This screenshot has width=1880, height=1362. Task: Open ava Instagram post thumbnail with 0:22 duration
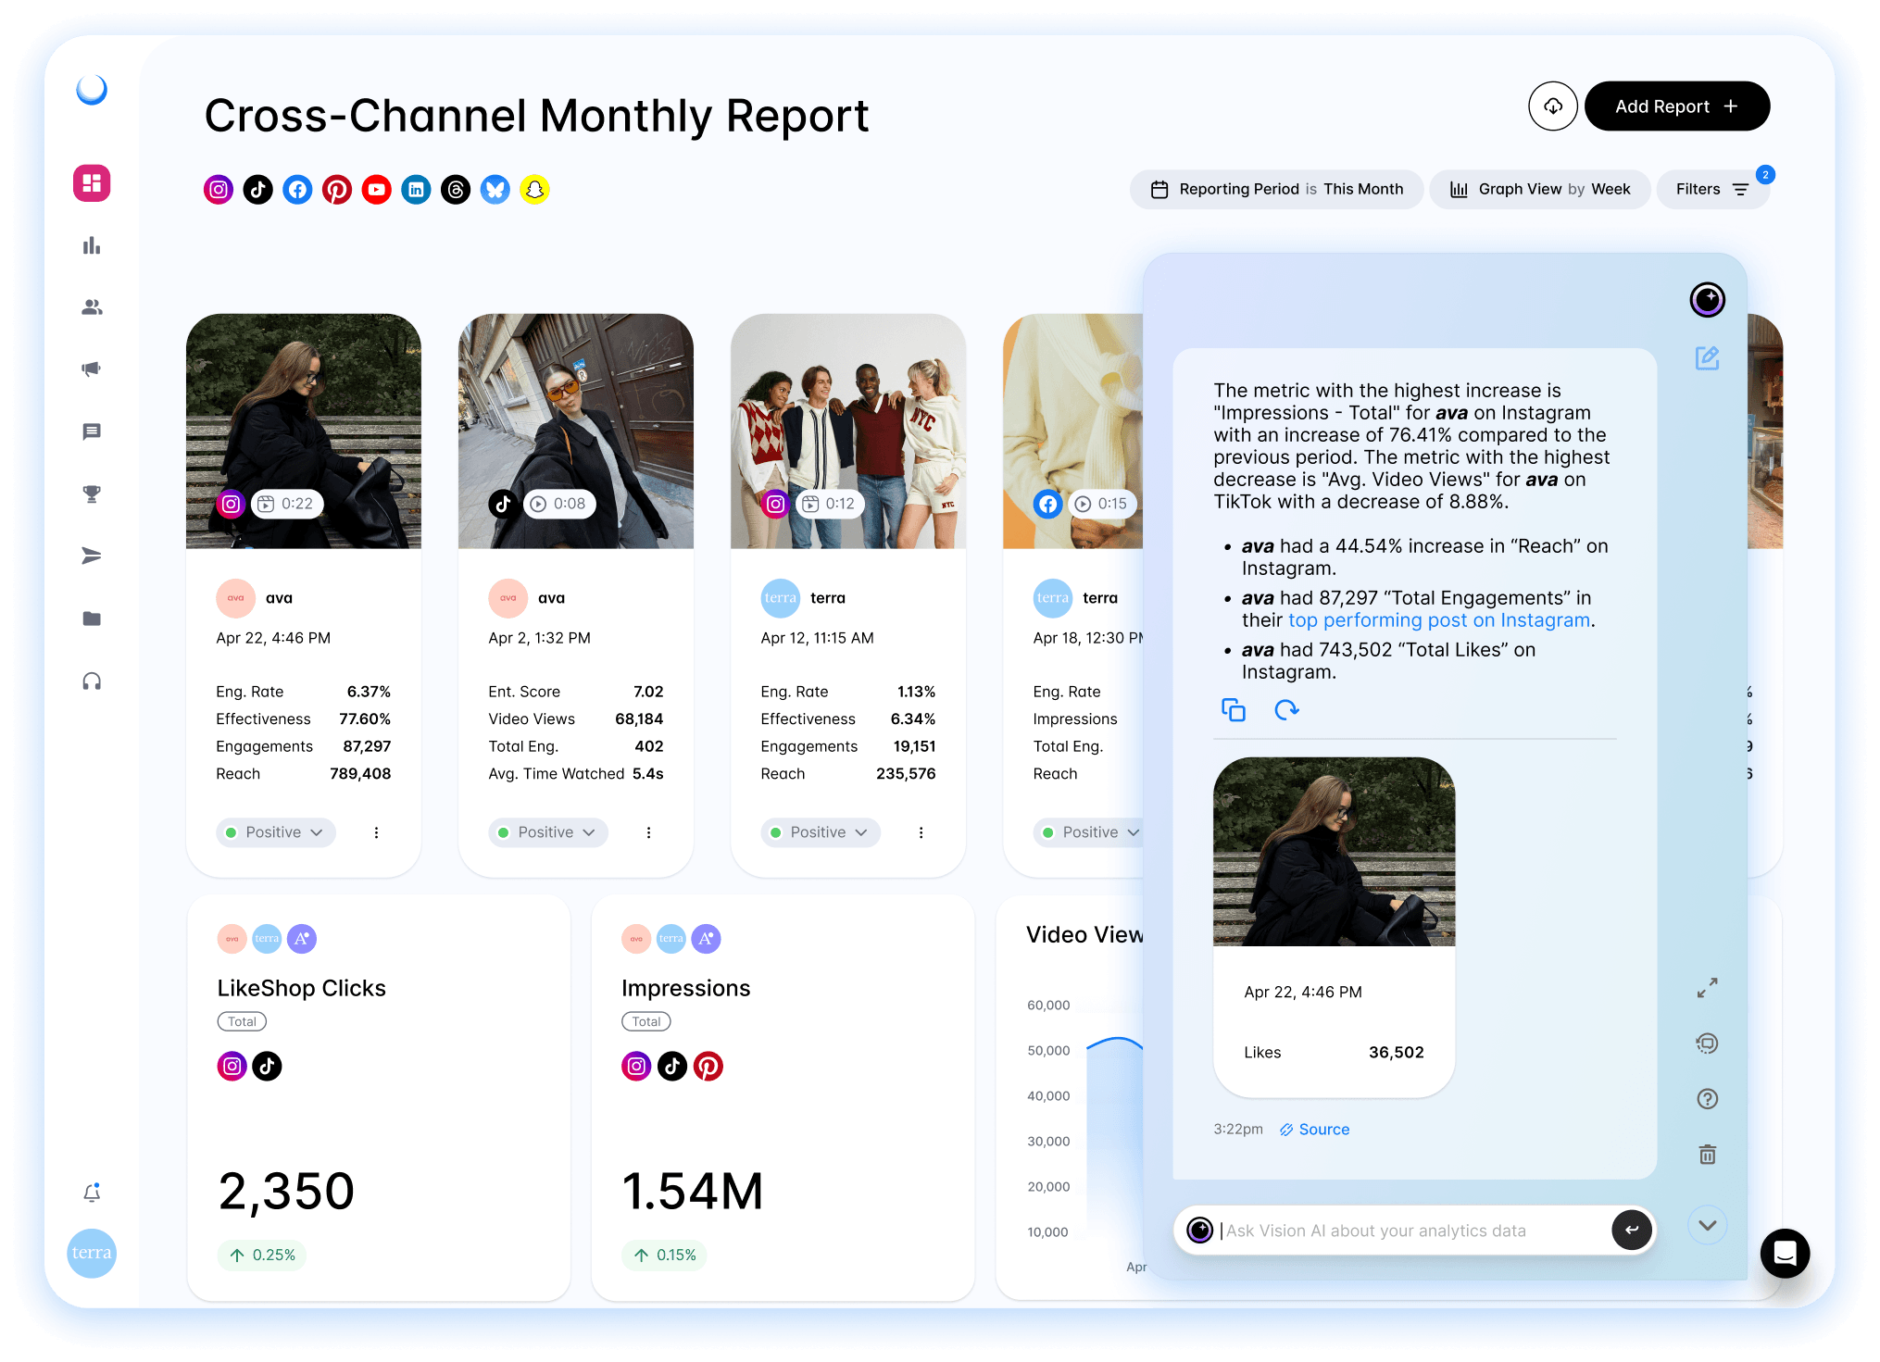tap(304, 431)
